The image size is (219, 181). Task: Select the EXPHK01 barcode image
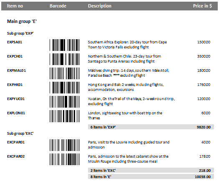[65, 88]
